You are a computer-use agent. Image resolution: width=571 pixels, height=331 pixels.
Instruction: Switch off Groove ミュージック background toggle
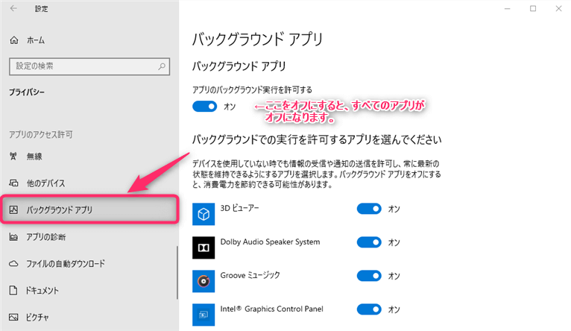369,276
